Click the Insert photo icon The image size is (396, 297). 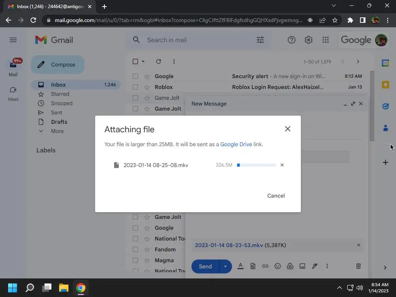pos(302,266)
